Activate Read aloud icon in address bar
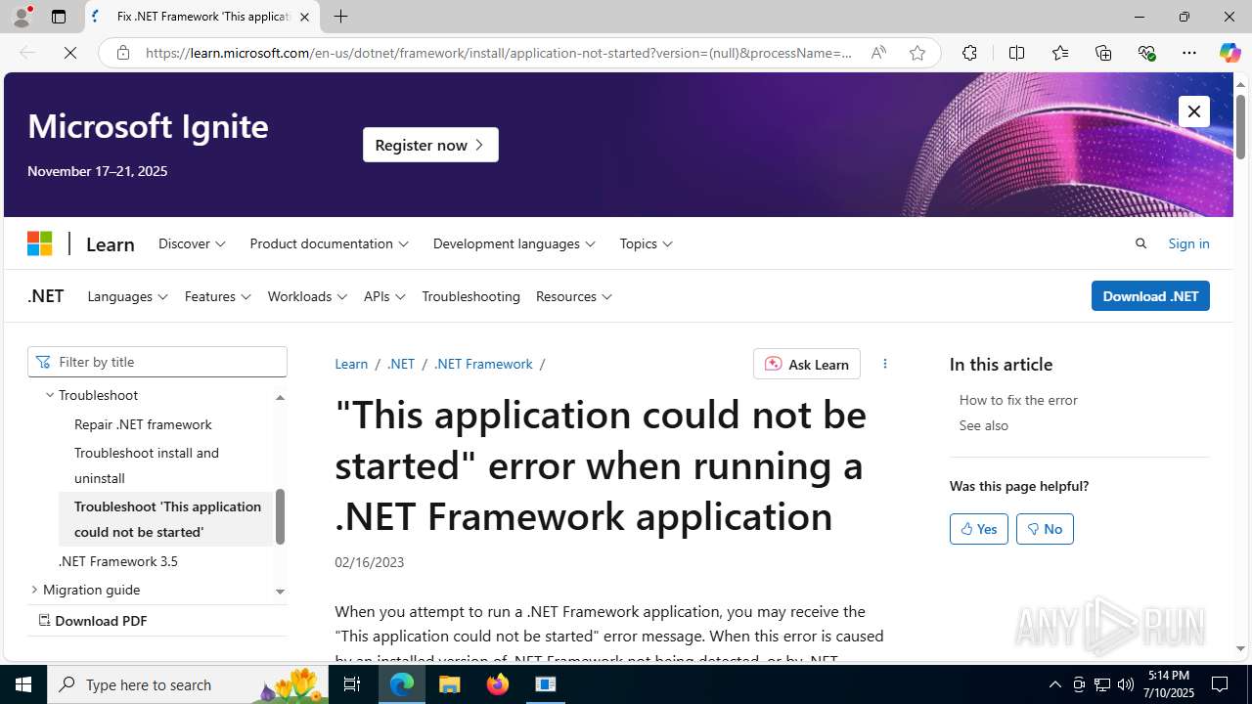1252x704 pixels. point(878,53)
